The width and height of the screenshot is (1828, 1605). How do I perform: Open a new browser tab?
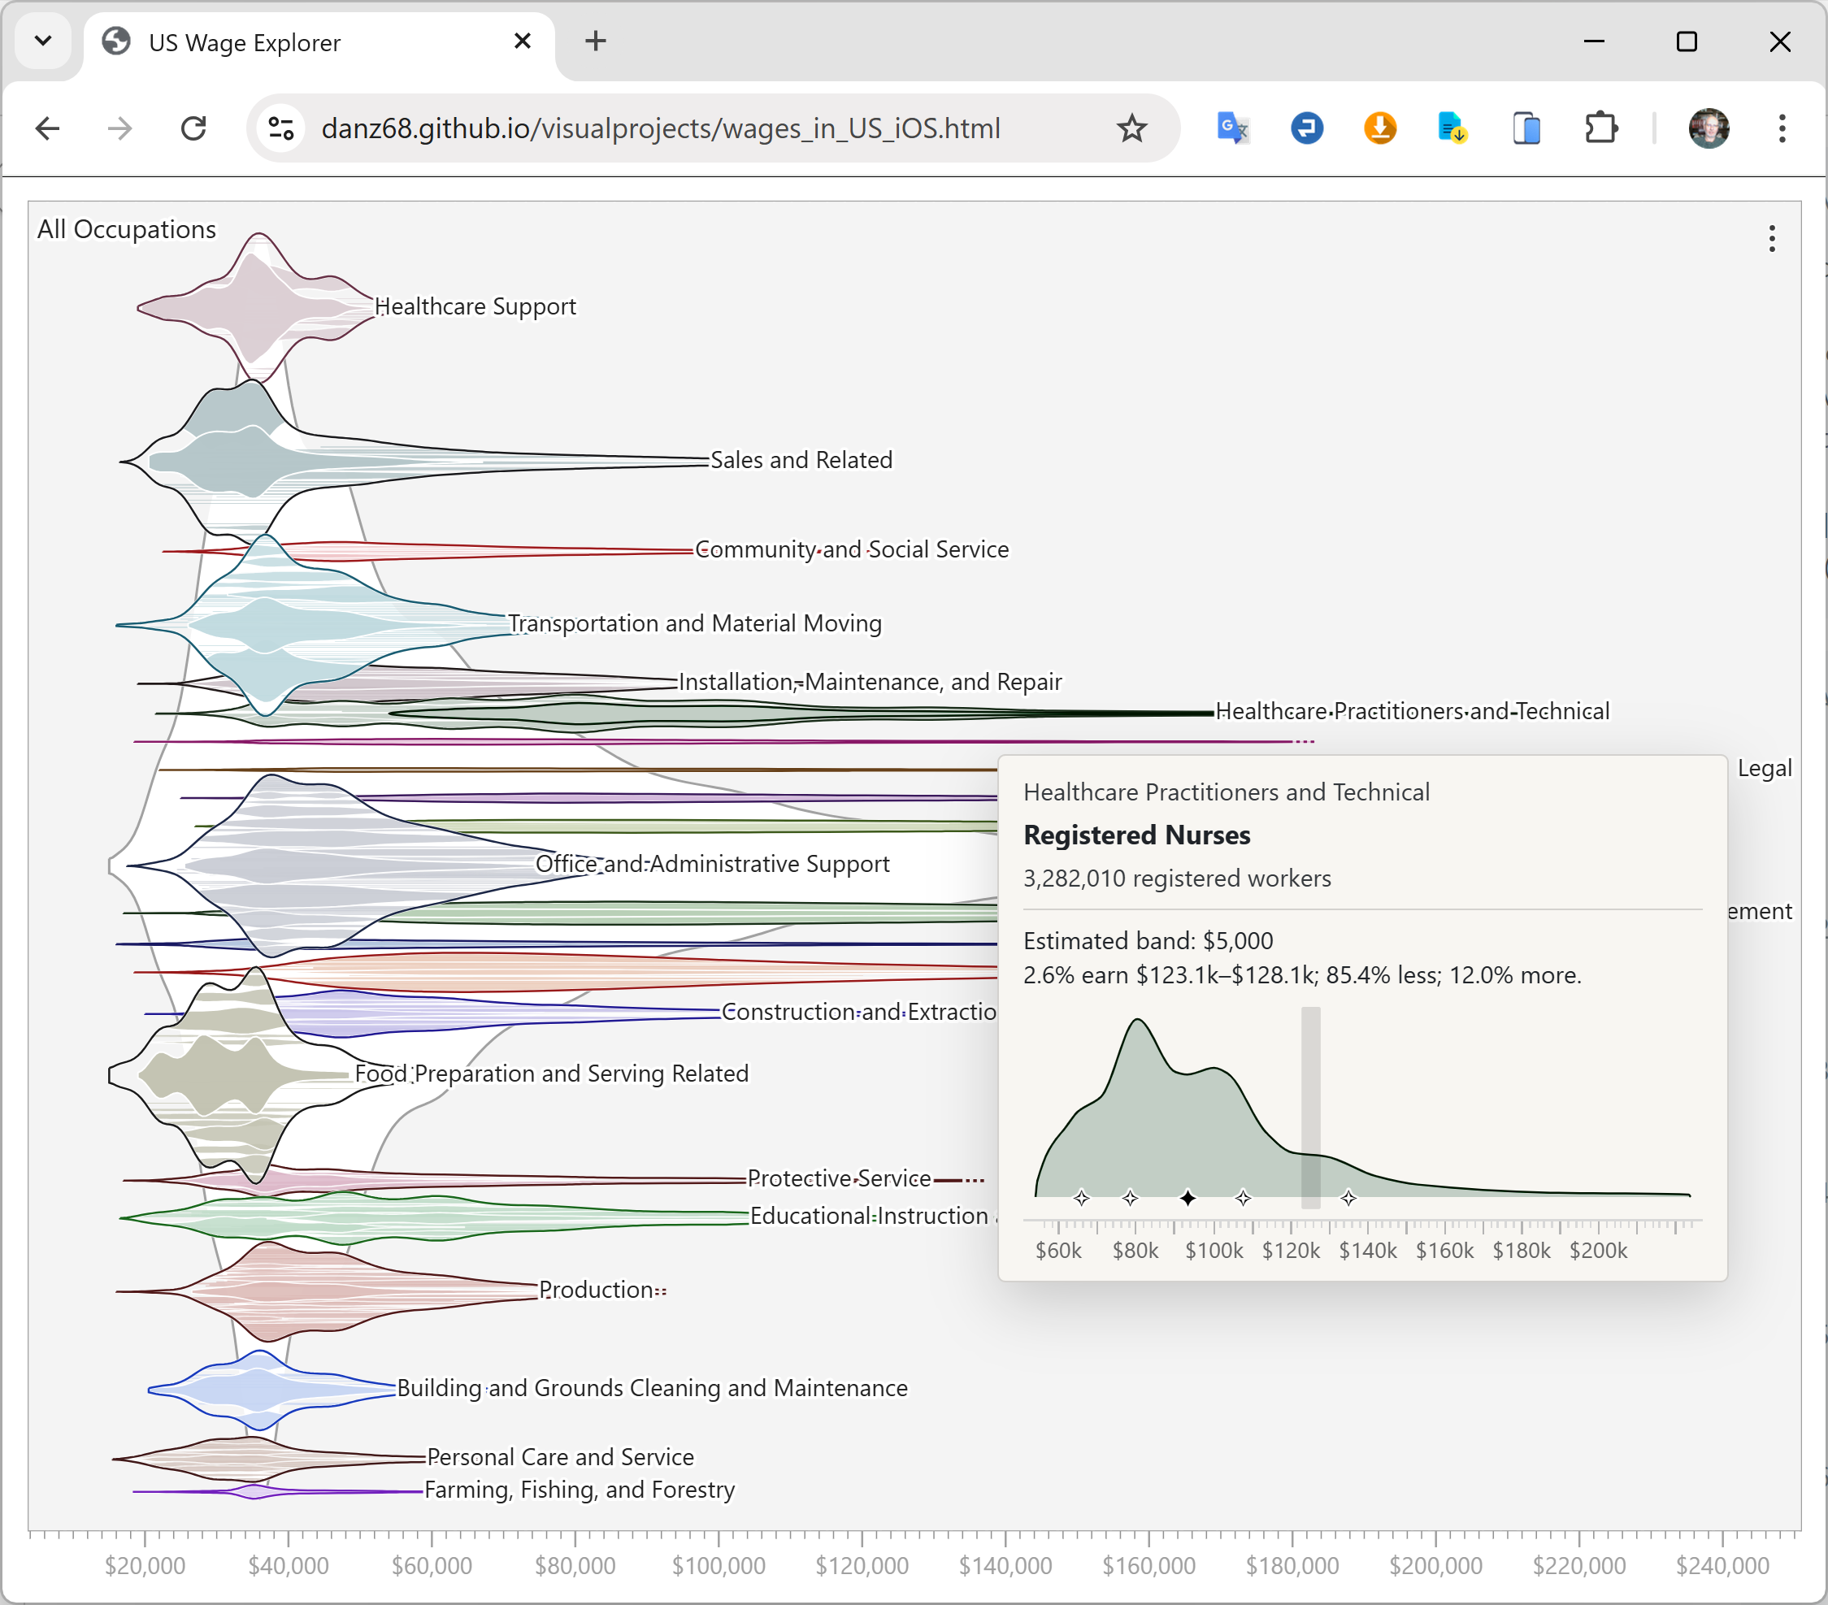(x=596, y=41)
